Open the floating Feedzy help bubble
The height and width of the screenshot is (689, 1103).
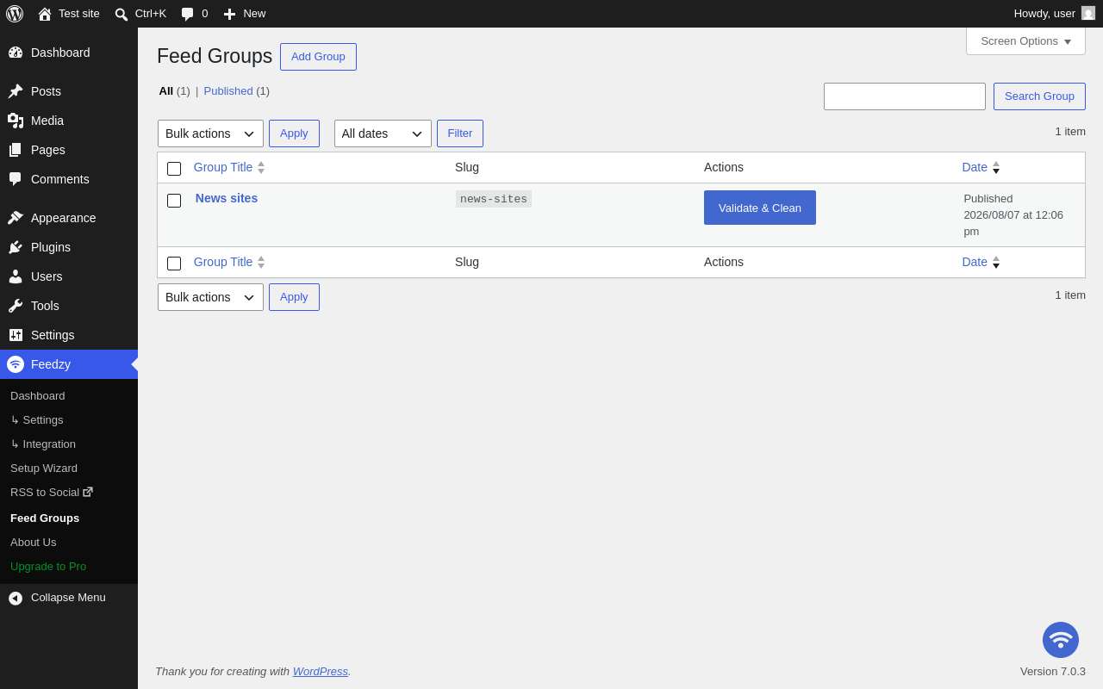coord(1061,640)
